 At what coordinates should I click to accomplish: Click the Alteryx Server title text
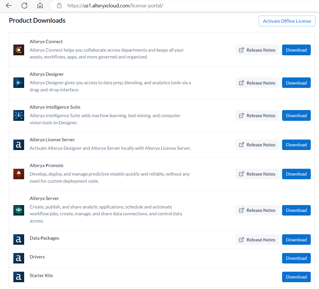pos(44,199)
